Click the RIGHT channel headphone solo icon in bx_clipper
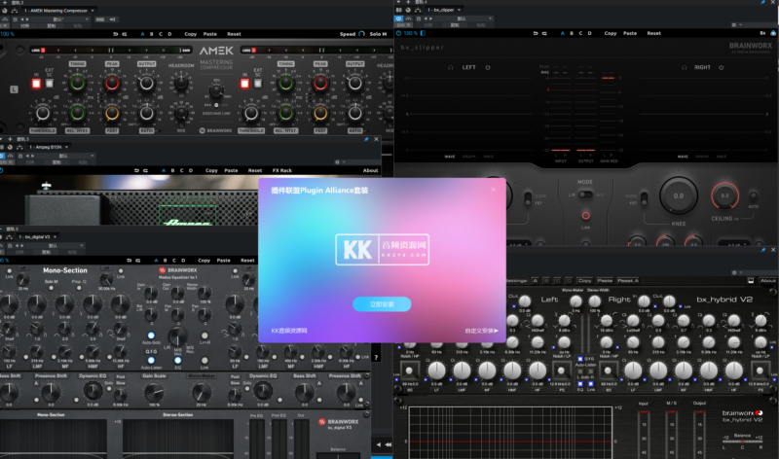The image size is (779, 459). coord(685,67)
